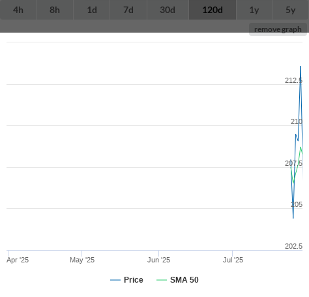Click the Apr '25 axis label
Screen dimensions: 309x297
point(18,260)
